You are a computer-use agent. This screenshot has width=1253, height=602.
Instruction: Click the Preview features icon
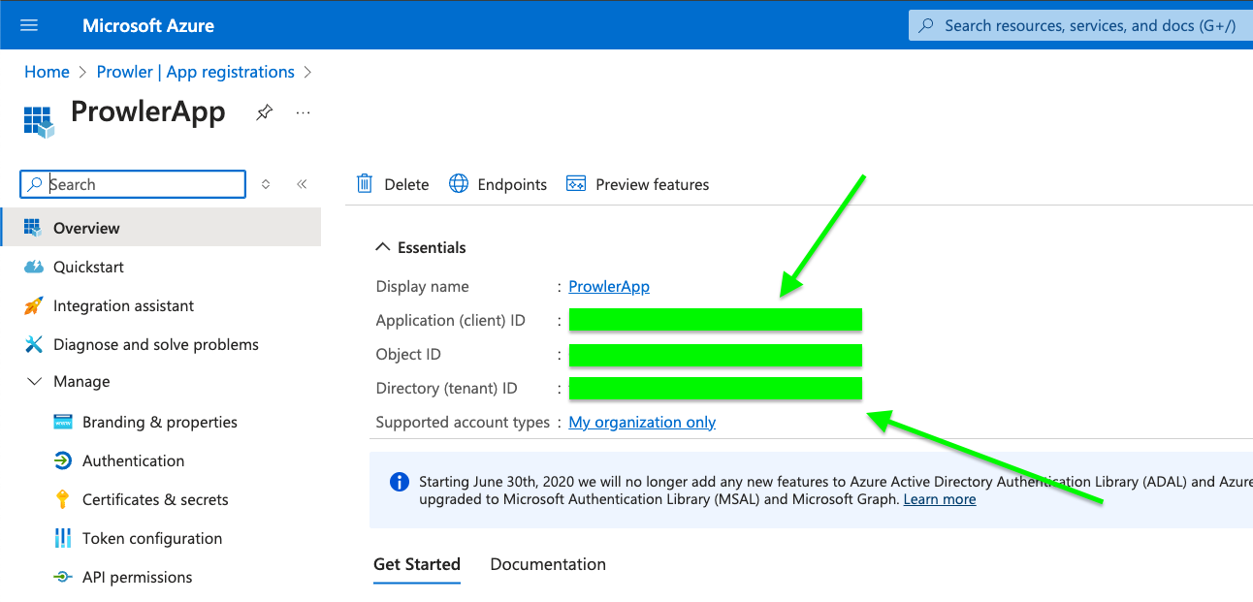click(576, 184)
